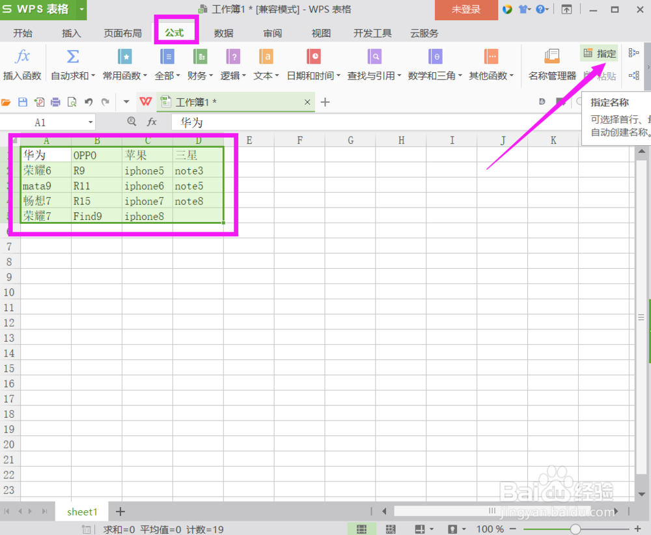Expand the 逻辑 dropdown arrow
Screen dimensions: 651x535
244,75
